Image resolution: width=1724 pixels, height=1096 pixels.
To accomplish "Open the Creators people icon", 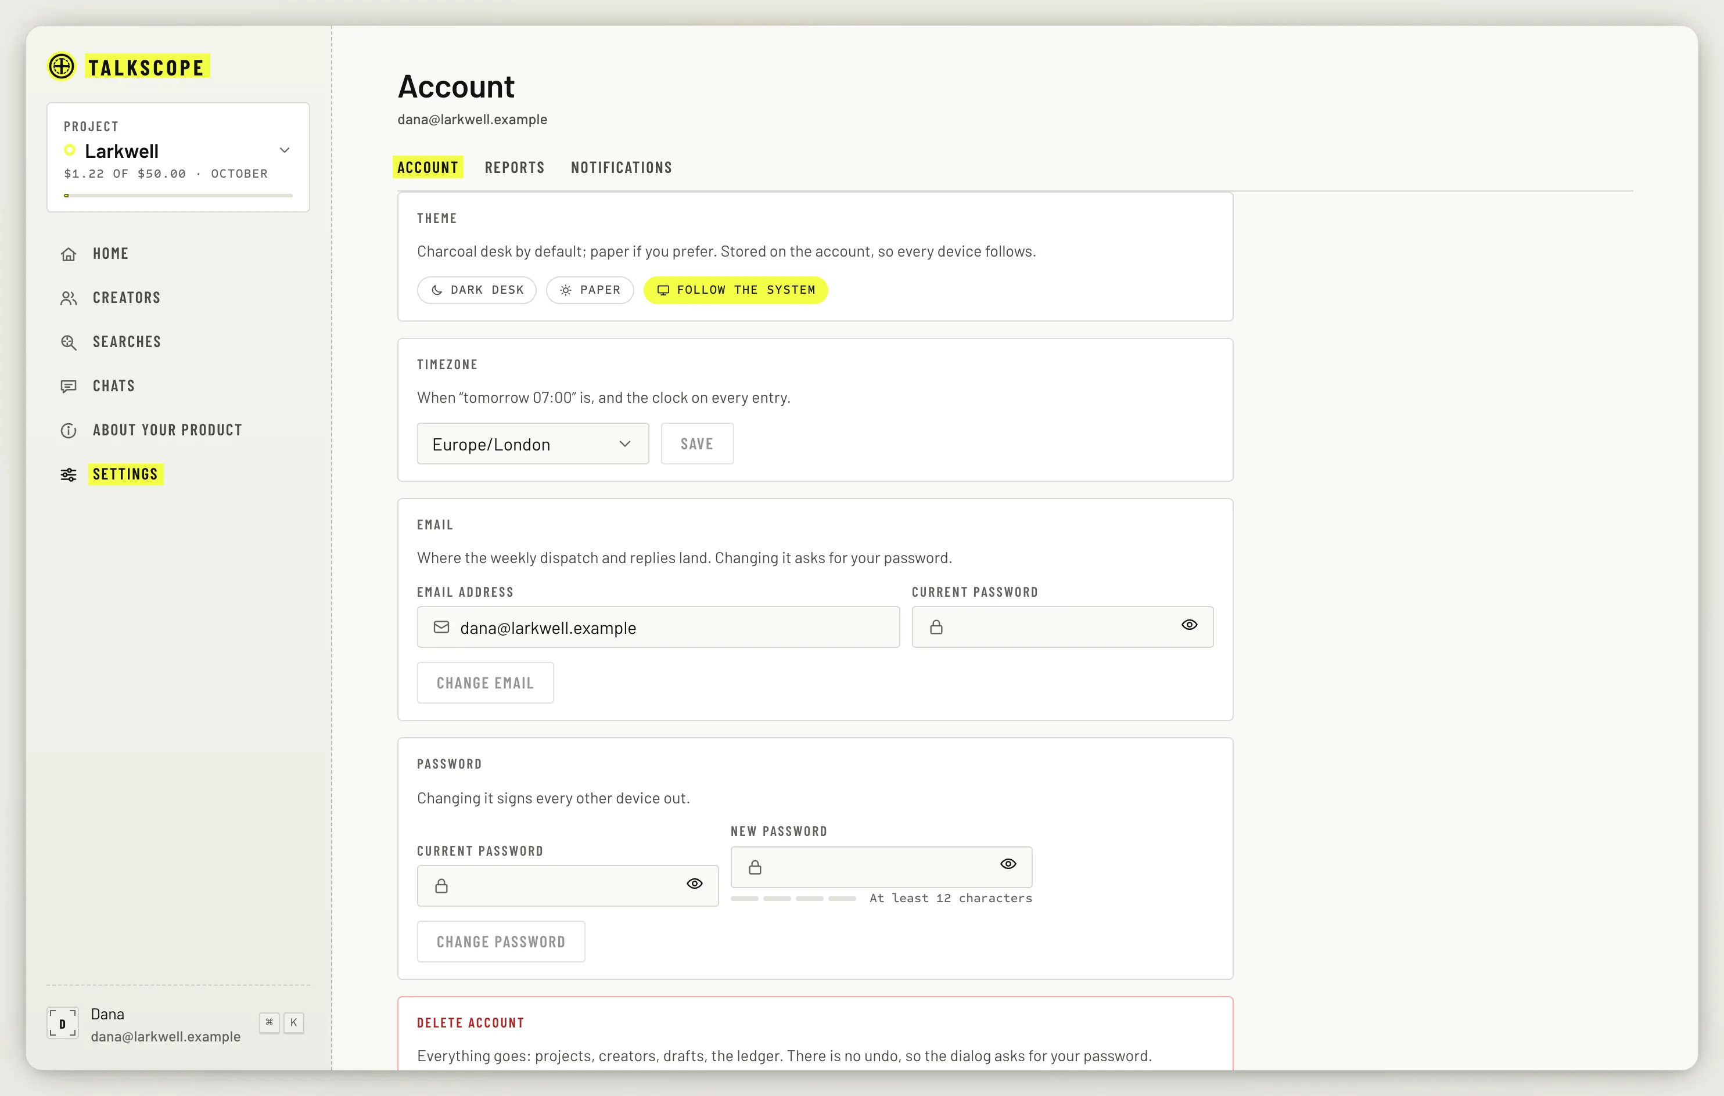I will pyautogui.click(x=69, y=298).
